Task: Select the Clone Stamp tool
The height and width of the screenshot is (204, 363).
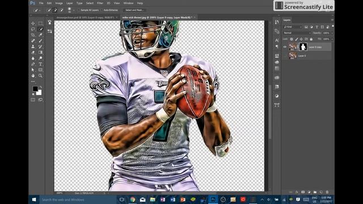Action: click(x=33, y=46)
